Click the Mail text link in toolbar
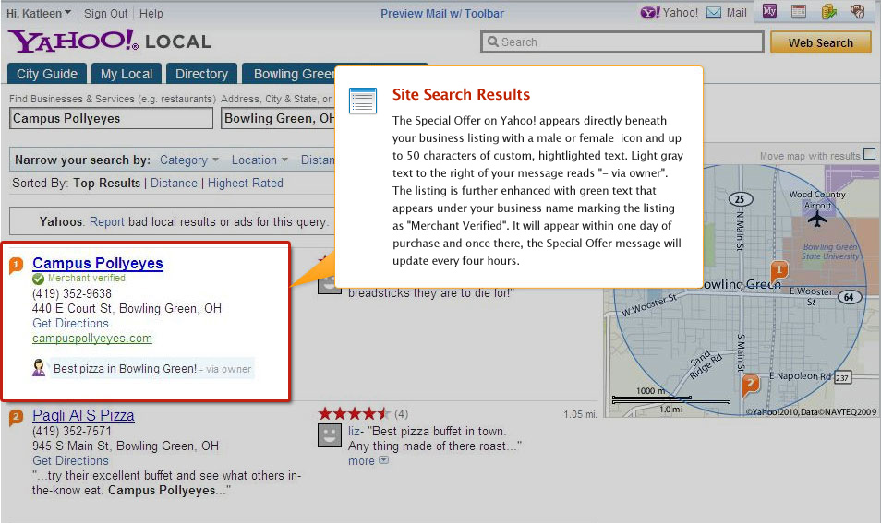881x523 pixels. (x=737, y=12)
